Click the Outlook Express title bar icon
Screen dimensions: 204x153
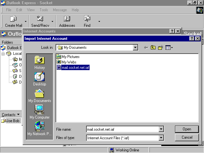coord(3,3)
